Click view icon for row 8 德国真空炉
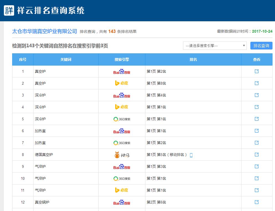The height and width of the screenshot is (211, 275). (256, 155)
